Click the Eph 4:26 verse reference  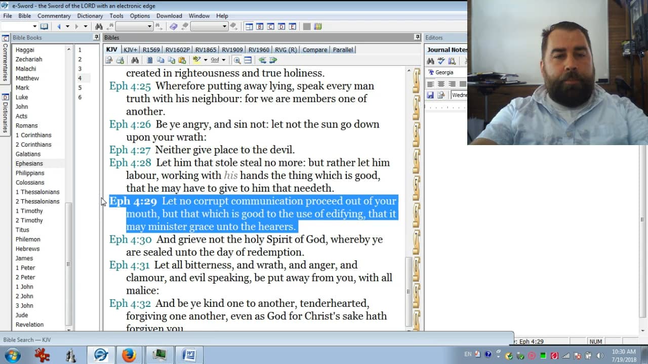[130, 124]
